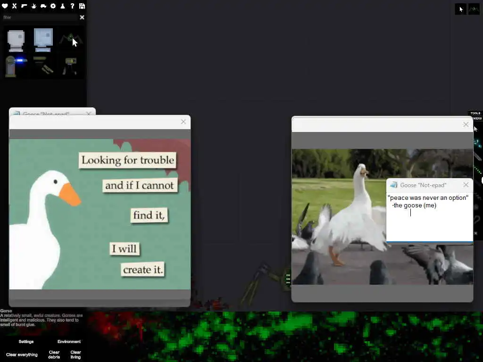Select the dark item beside the tripod device
483x362 pixels.
coord(43,65)
